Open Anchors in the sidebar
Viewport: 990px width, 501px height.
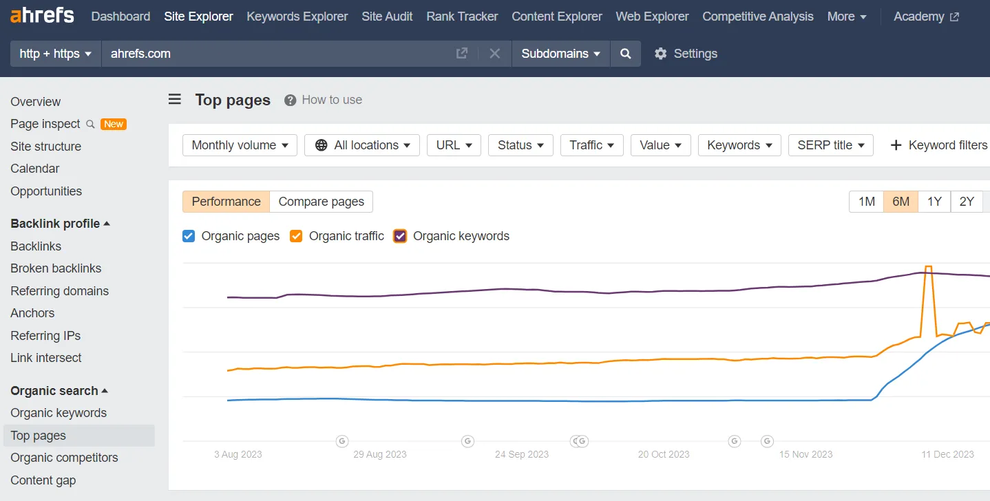tap(32, 313)
